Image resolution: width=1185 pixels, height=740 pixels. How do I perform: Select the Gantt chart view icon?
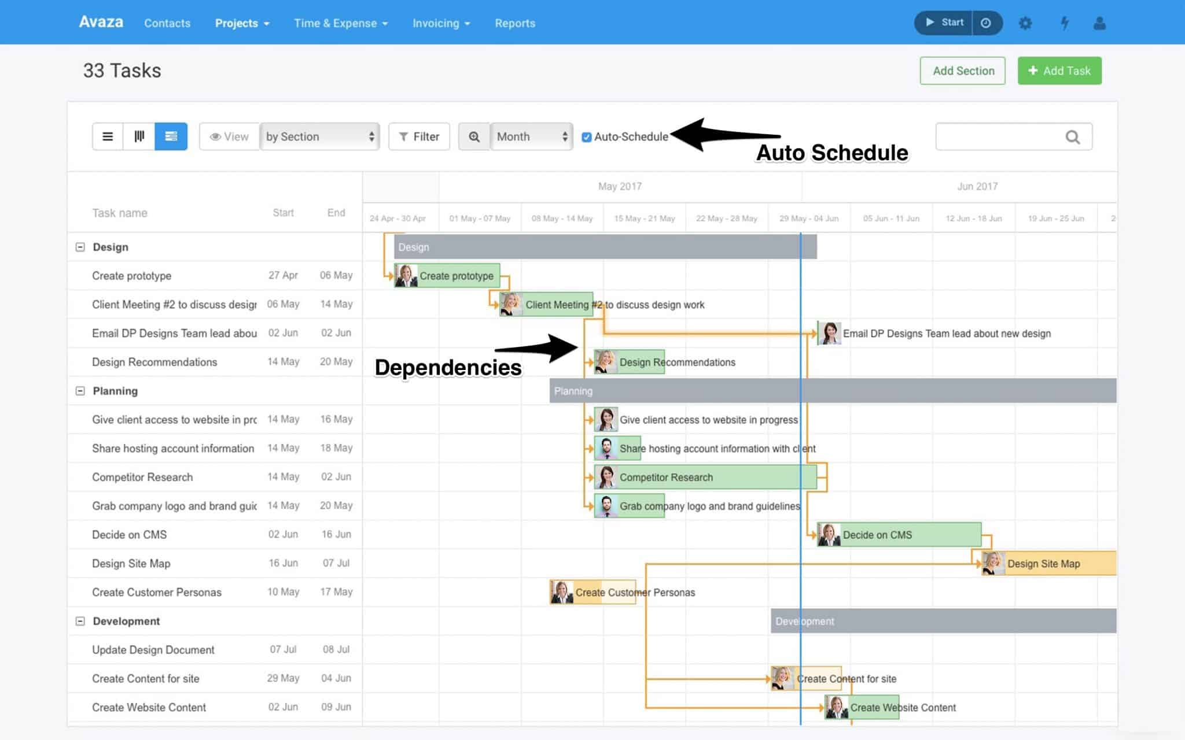(171, 136)
